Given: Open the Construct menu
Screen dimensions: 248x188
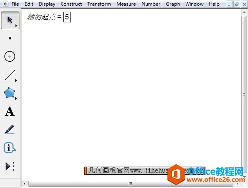Looking at the screenshot, I should tap(71, 4).
